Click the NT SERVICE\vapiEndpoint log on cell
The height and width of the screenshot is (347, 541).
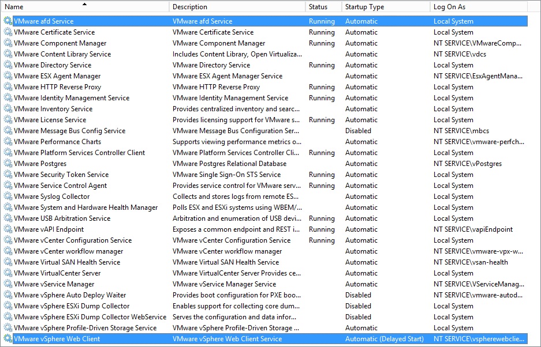pos(473,229)
